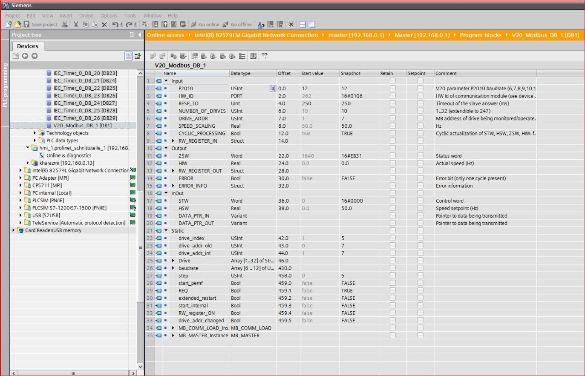The image size is (585, 376).
Task: Collapse the Project tree panel
Action: [x=139, y=35]
